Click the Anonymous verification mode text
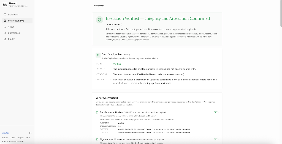 [13, 142]
